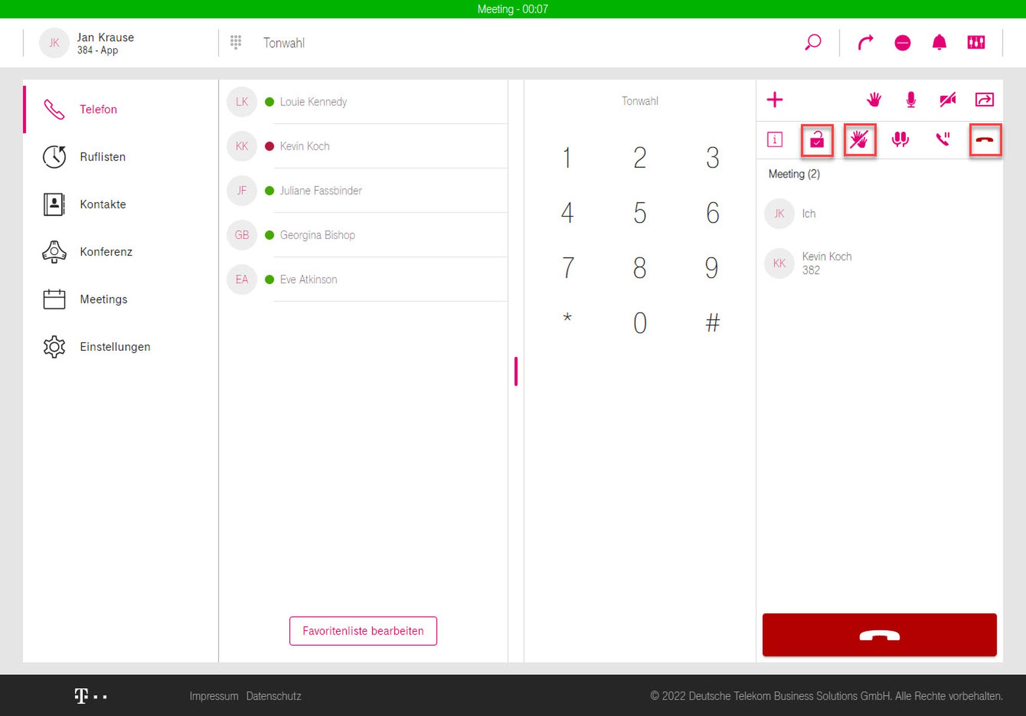Mute your microphone in meeting

[911, 100]
